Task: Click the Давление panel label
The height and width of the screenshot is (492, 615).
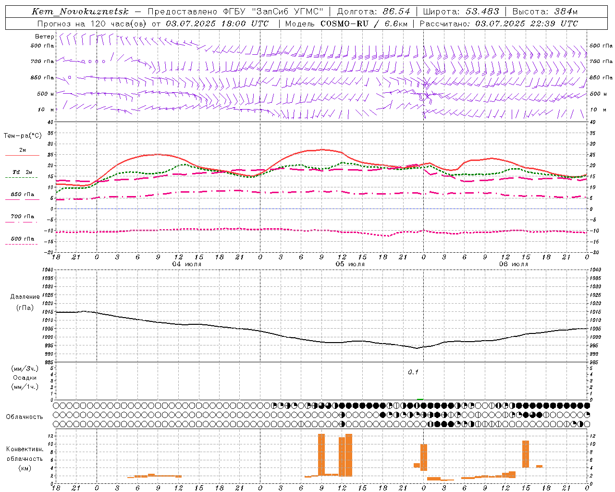Action: 25,297
